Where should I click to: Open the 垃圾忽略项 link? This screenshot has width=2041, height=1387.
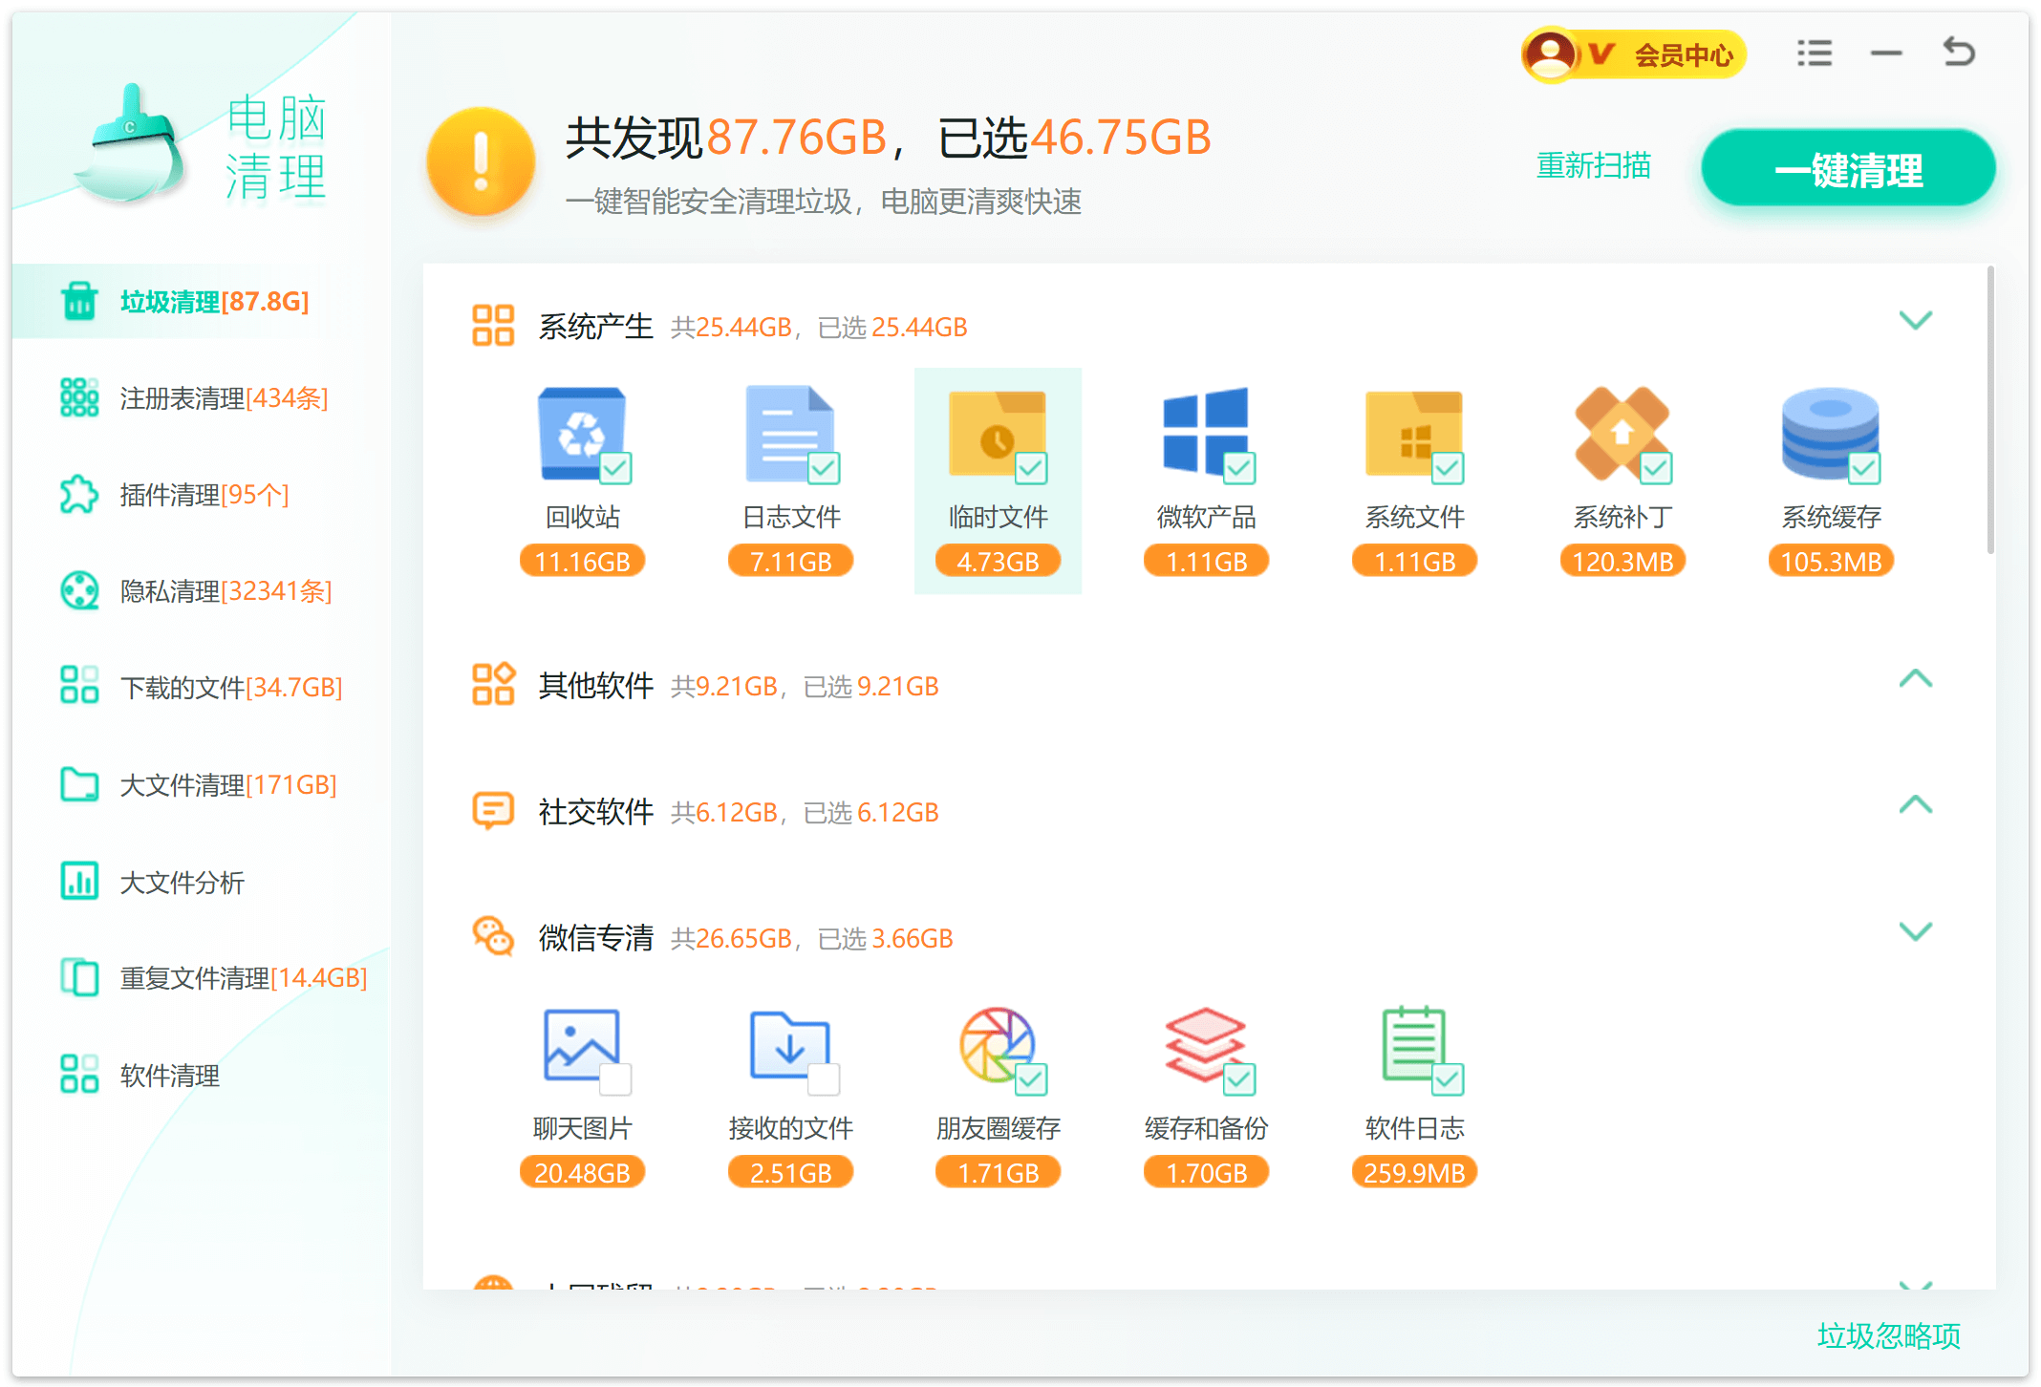[1888, 1335]
